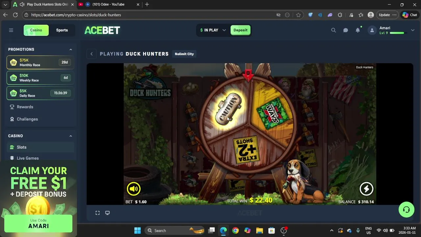The width and height of the screenshot is (421, 237).
Task: Collapse the Promotions section
Action: [71, 49]
